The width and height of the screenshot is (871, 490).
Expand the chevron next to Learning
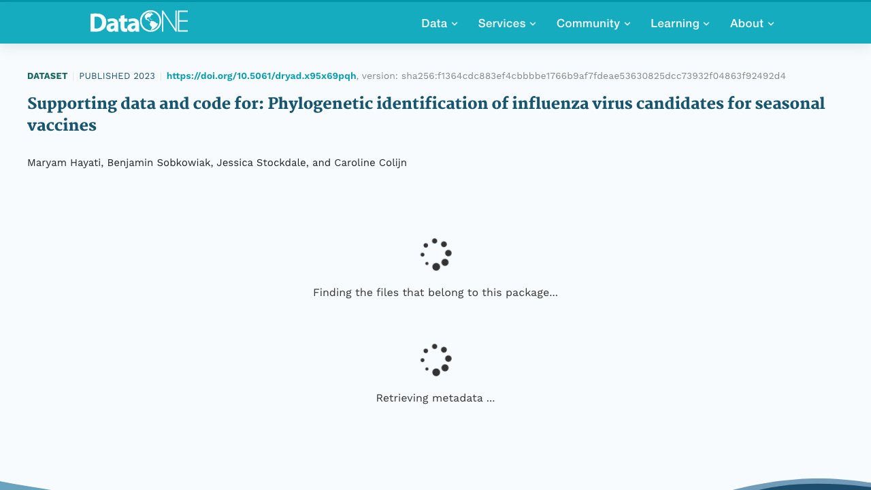pyautogui.click(x=706, y=24)
